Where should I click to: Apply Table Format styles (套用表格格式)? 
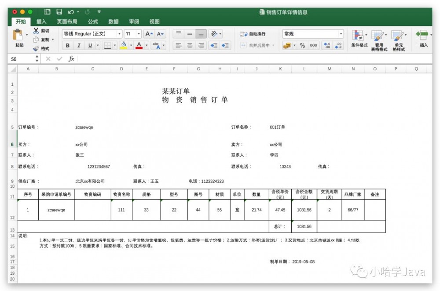click(x=378, y=39)
